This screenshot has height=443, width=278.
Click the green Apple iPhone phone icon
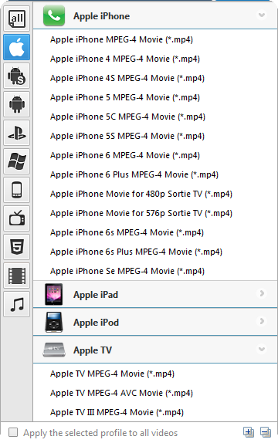point(54,15)
